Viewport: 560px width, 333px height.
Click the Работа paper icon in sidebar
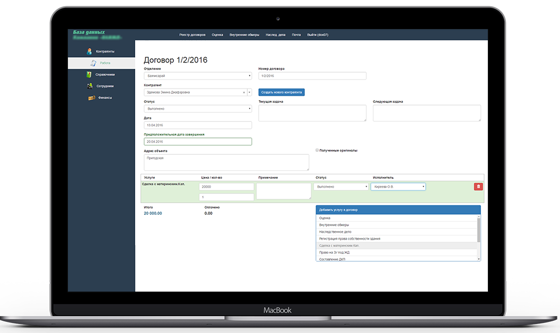click(x=93, y=63)
